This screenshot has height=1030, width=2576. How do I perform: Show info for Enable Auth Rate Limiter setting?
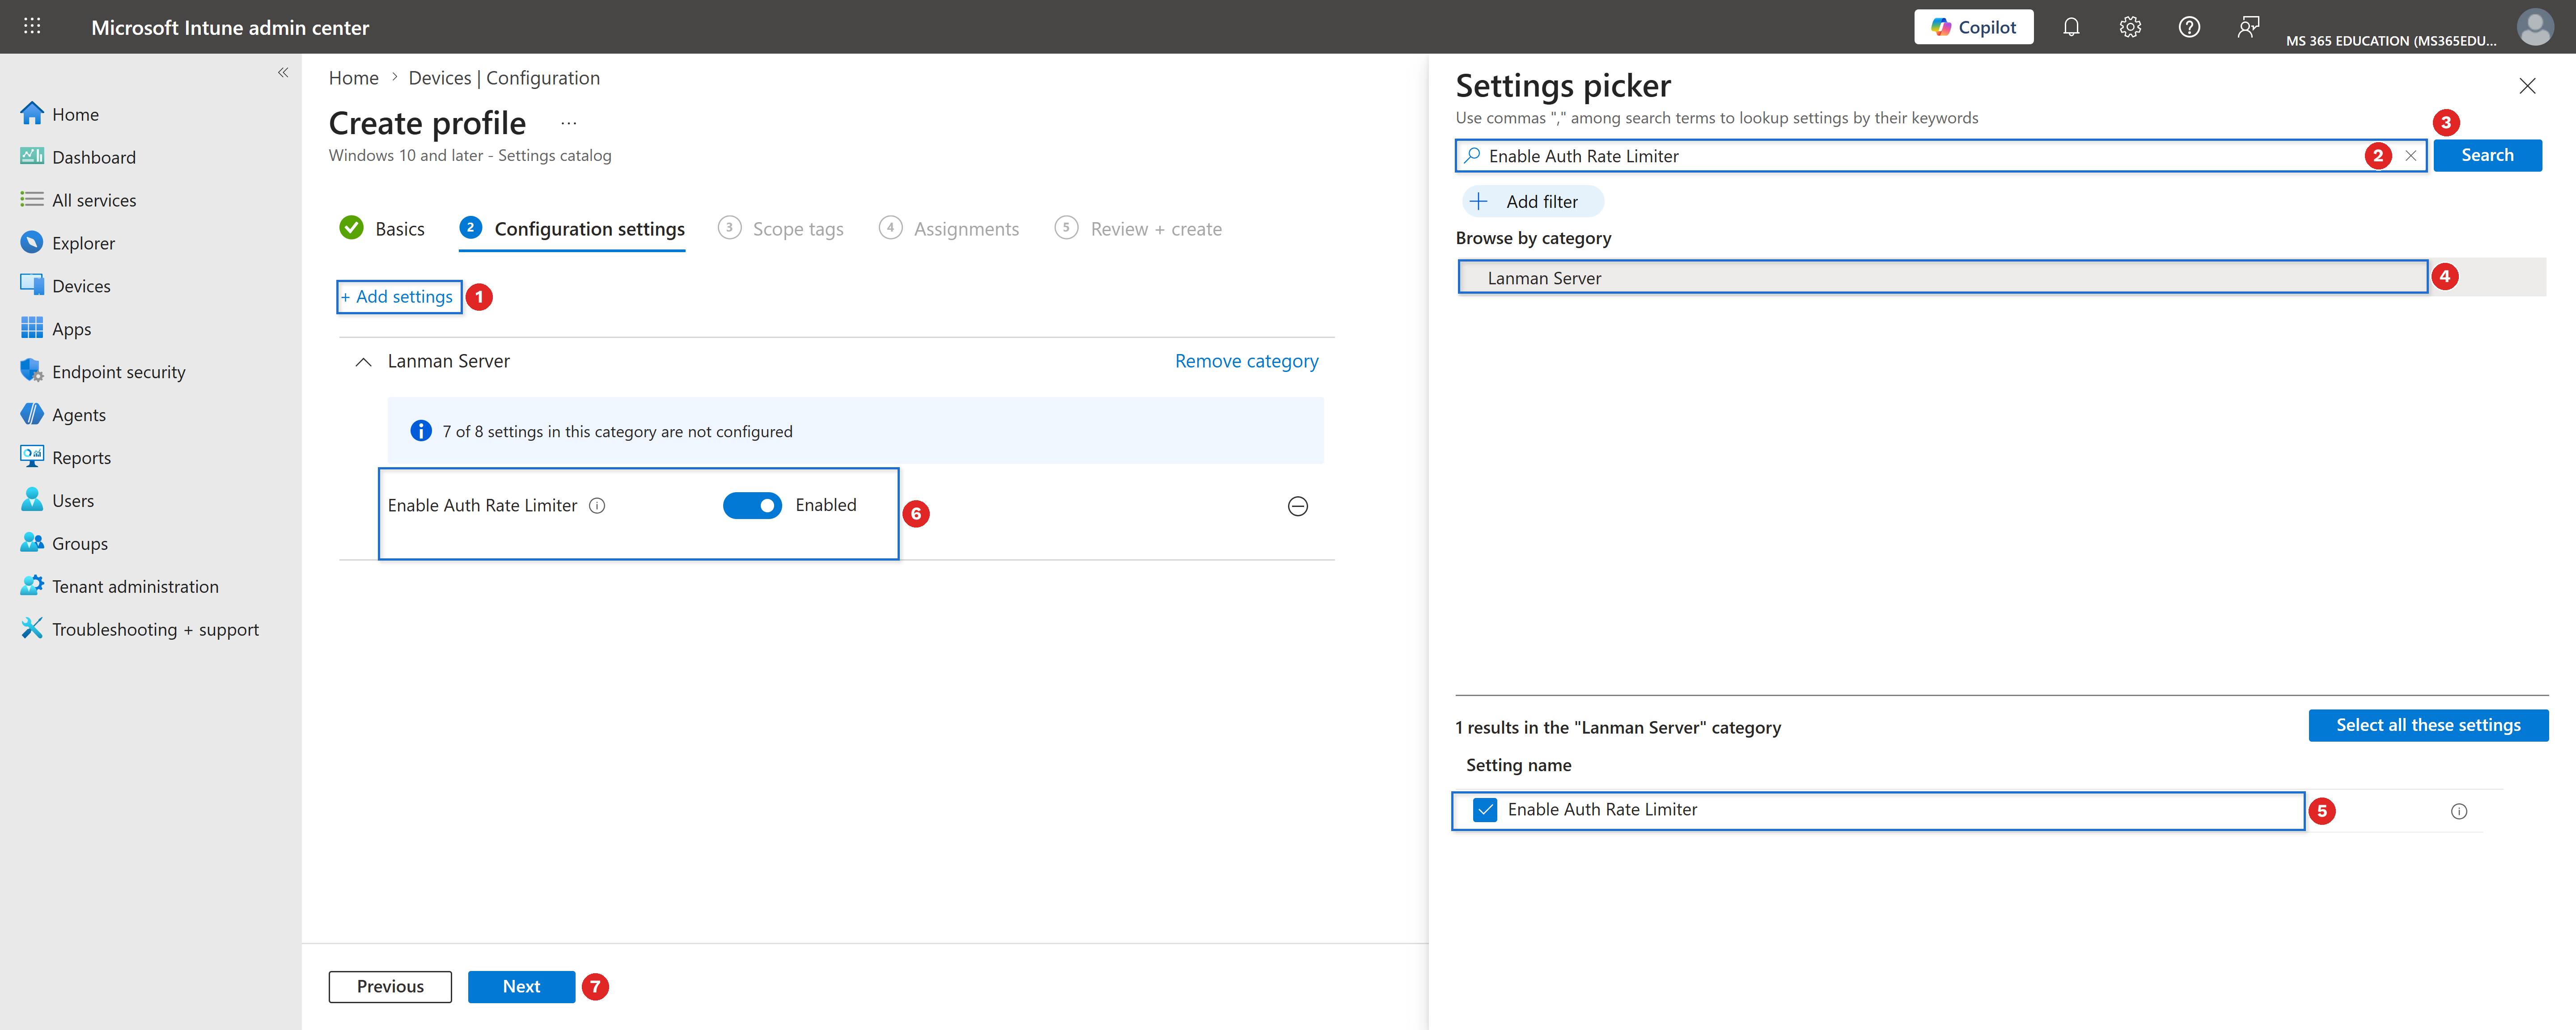[x=597, y=506]
